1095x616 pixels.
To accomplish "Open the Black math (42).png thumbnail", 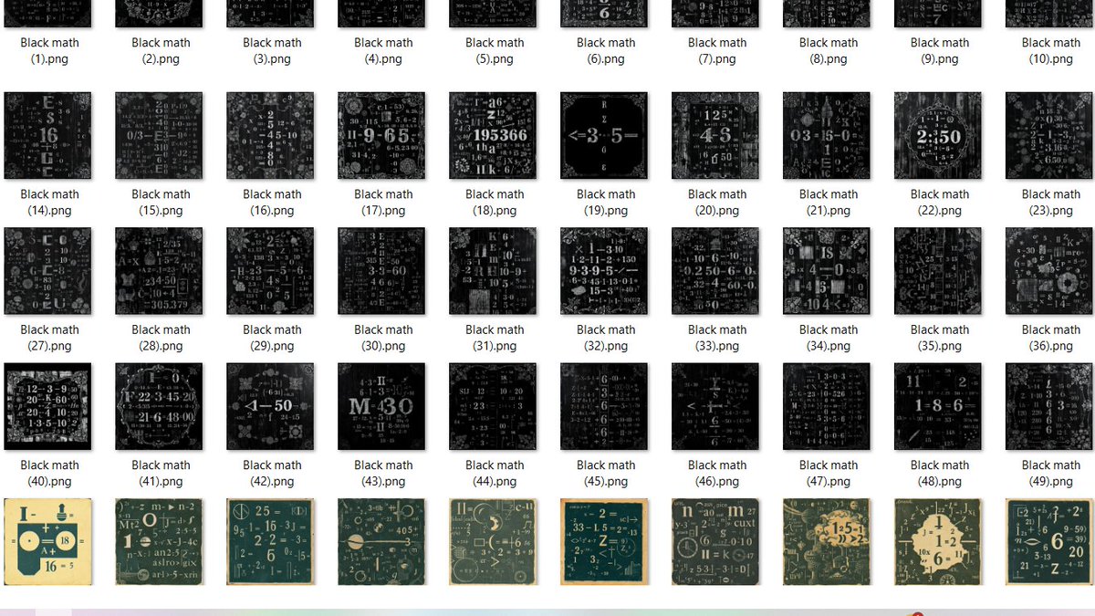I will (271, 406).
